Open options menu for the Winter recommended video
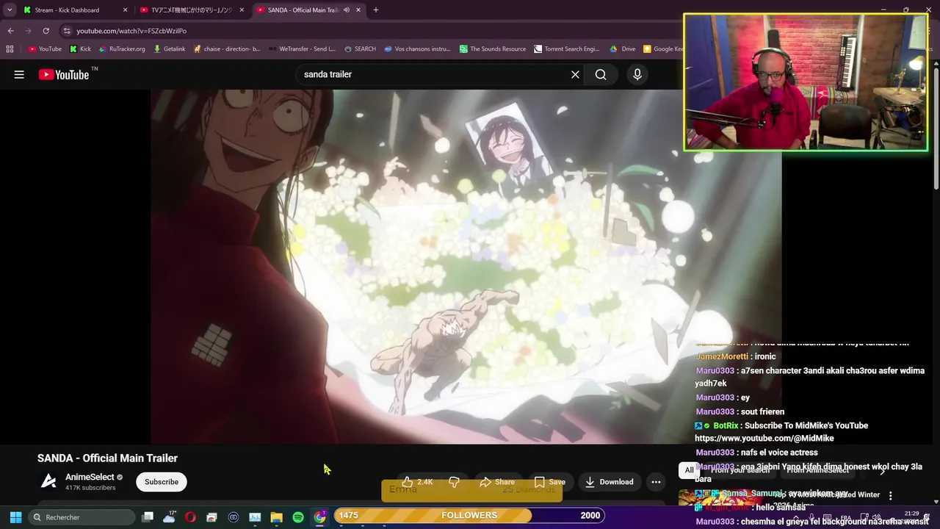This screenshot has height=529, width=940. point(890,496)
